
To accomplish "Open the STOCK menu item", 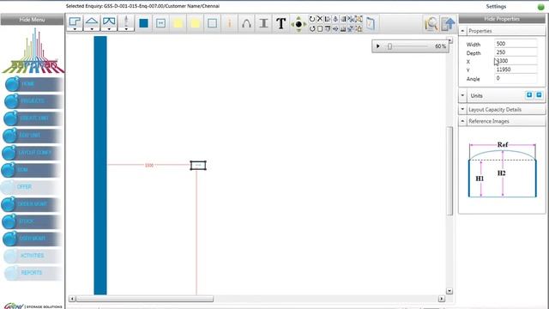I will 32,221.
